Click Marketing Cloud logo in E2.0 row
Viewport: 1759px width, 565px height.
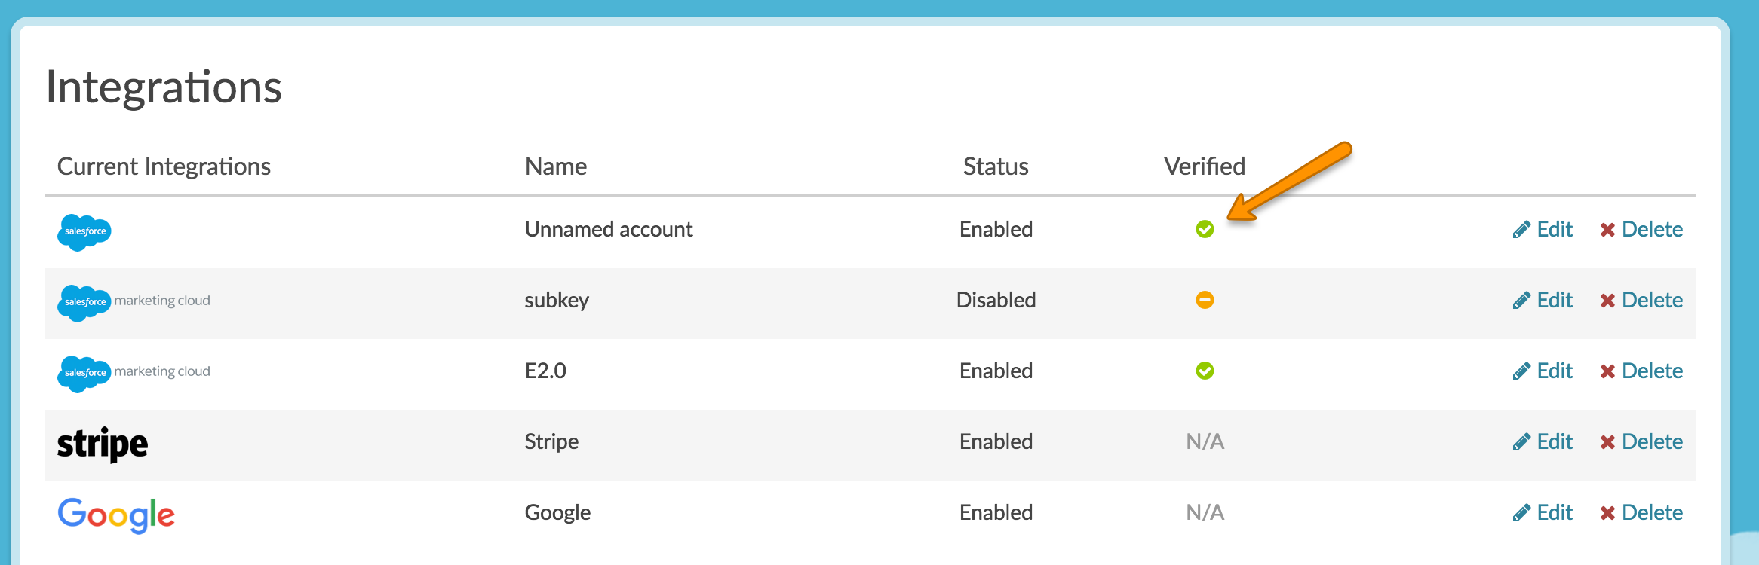coord(134,372)
